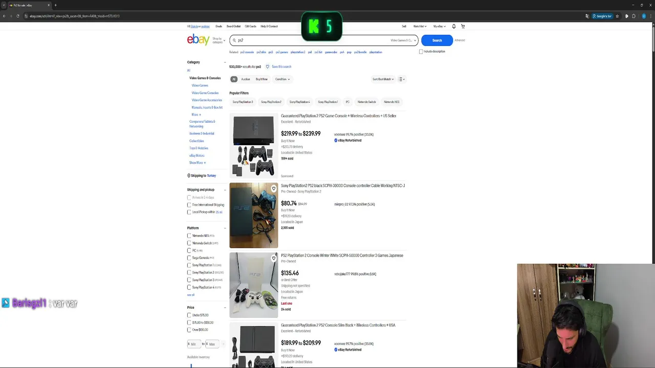
Task: Open a new browser tab with plus icon
Action: [55, 5]
